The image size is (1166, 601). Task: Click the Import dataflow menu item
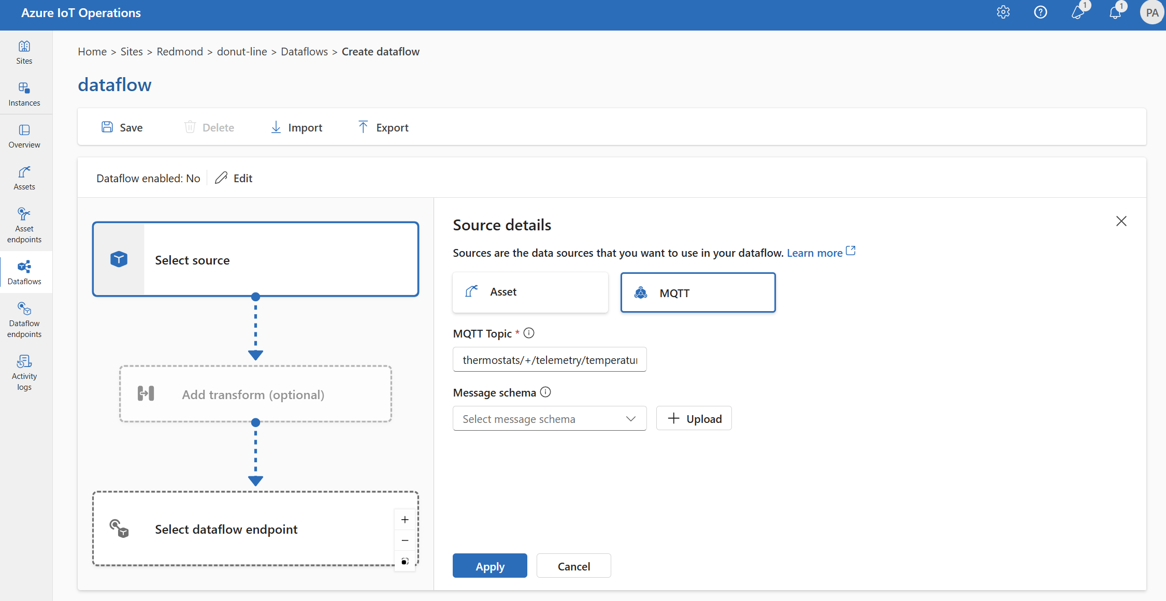point(295,127)
